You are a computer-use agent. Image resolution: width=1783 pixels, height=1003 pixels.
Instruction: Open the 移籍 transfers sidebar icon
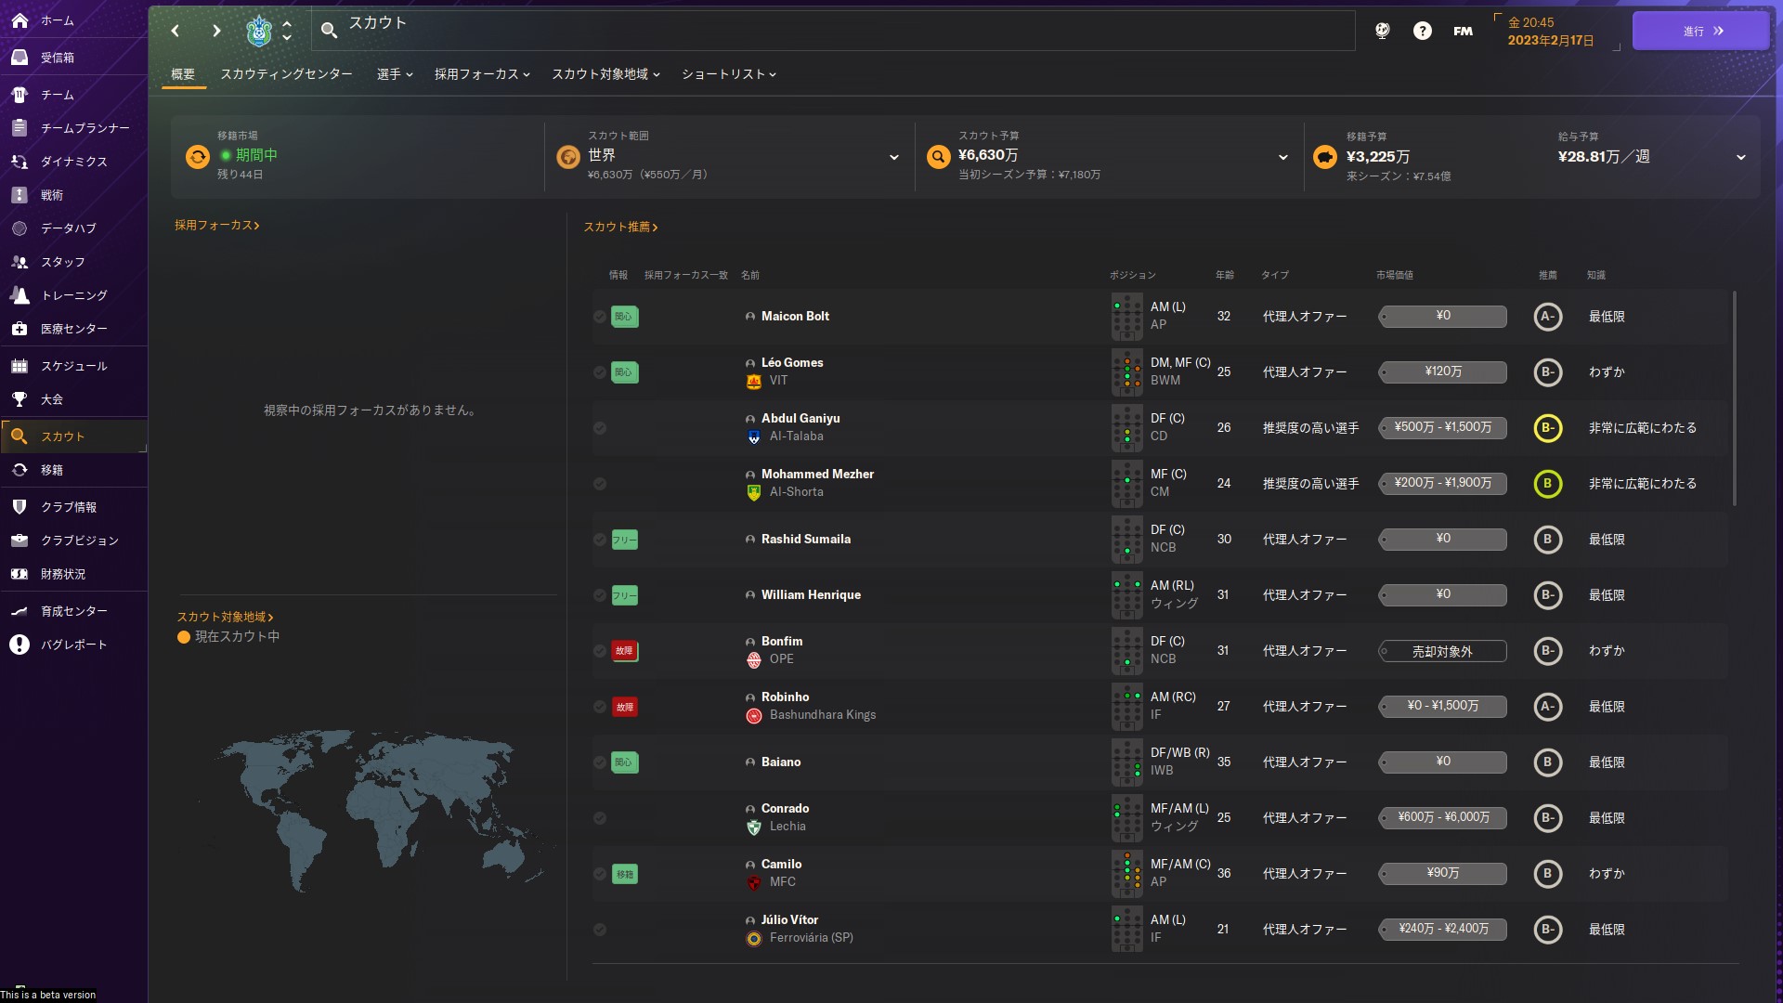(x=20, y=470)
